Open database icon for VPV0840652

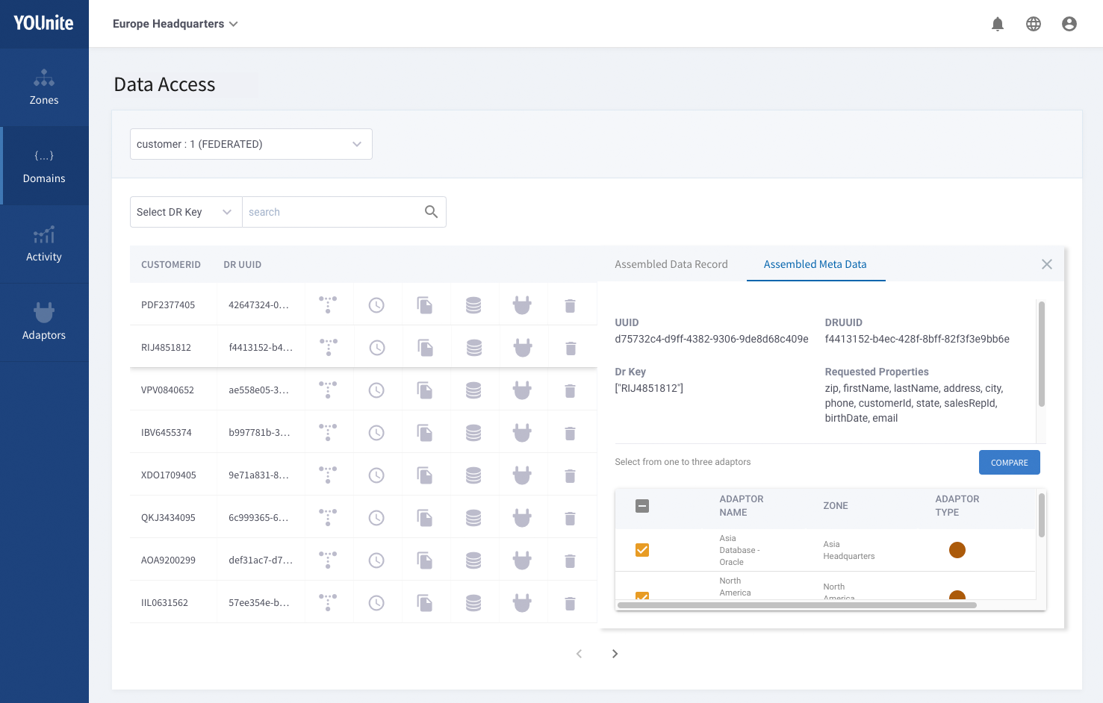tap(473, 390)
